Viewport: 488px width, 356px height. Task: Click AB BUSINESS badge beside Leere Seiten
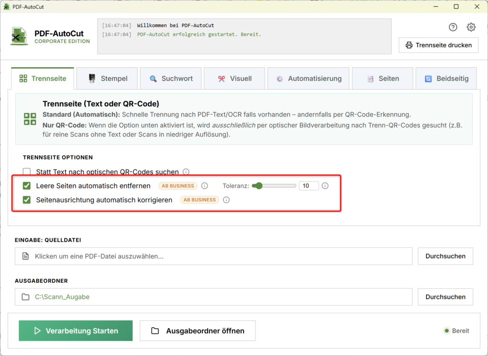pyautogui.click(x=178, y=186)
